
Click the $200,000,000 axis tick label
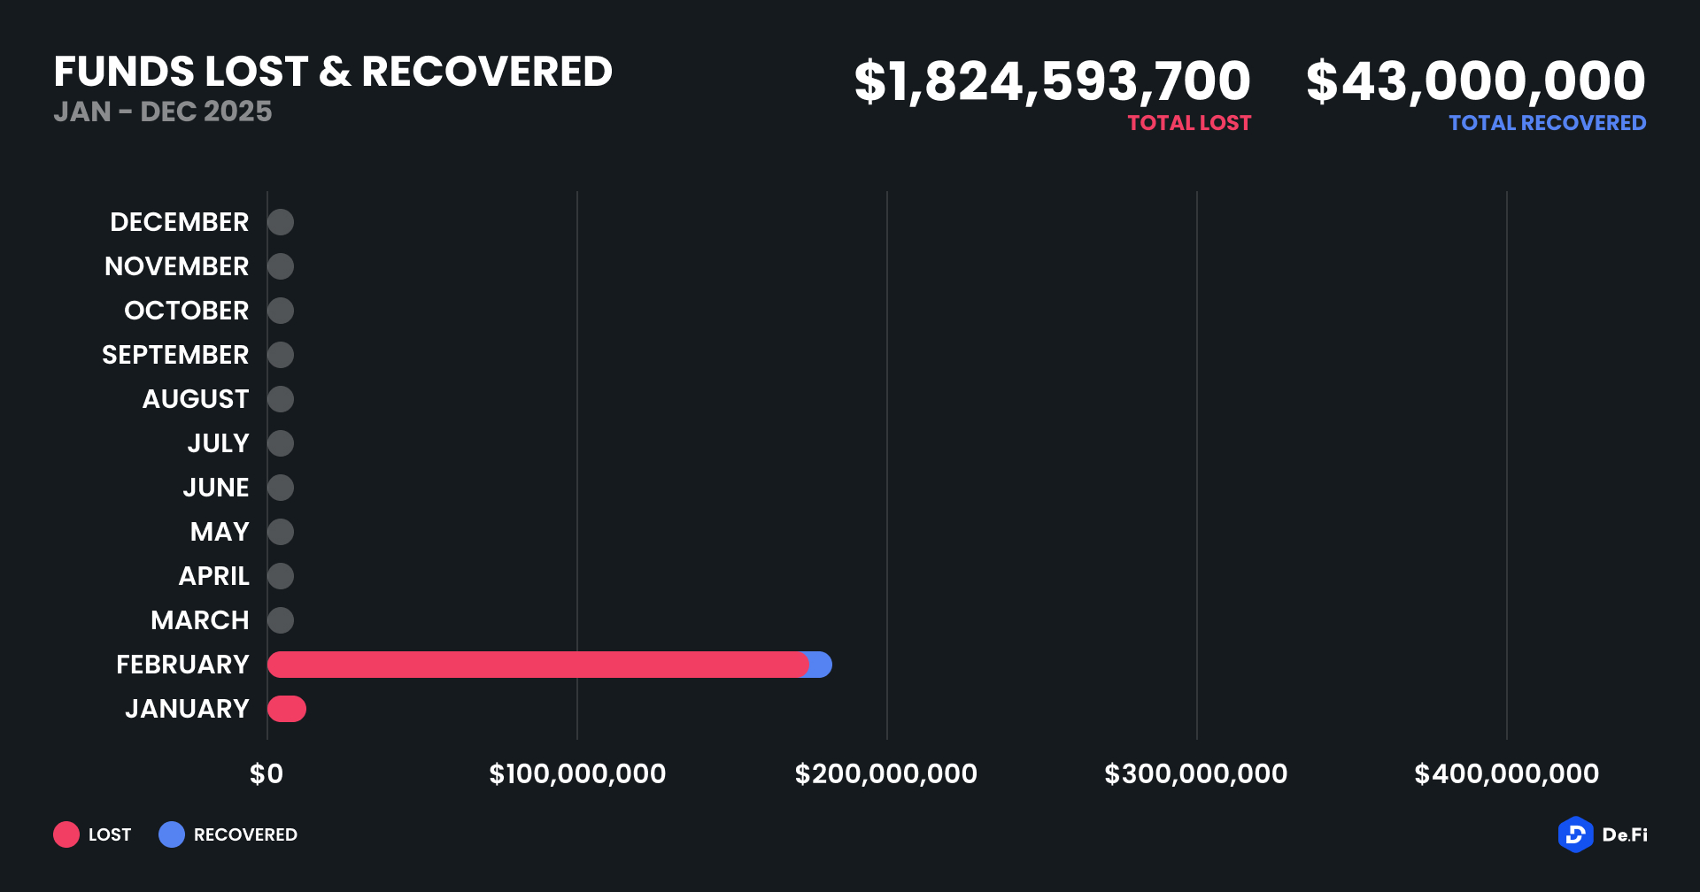coord(885,774)
